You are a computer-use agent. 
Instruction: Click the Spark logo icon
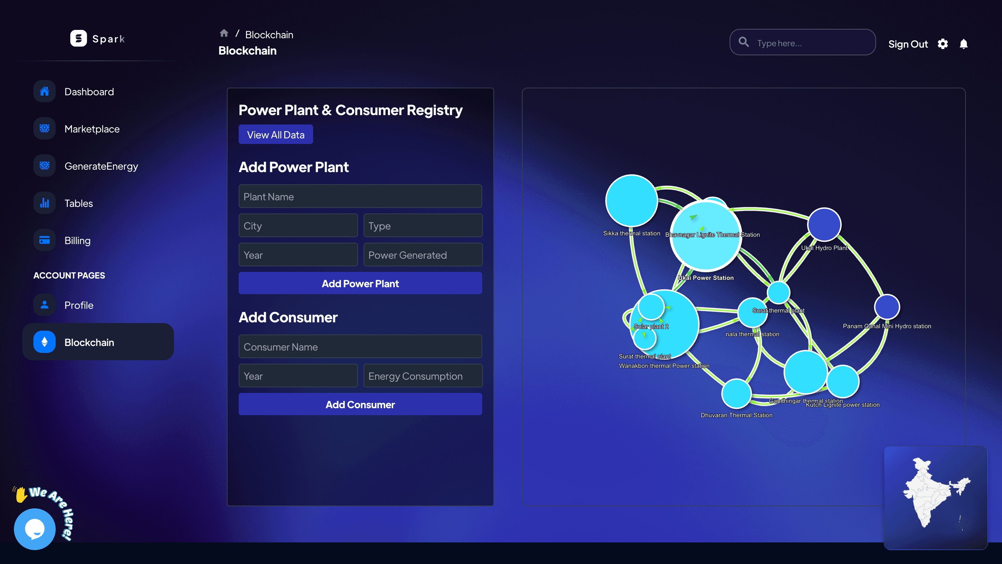click(78, 39)
